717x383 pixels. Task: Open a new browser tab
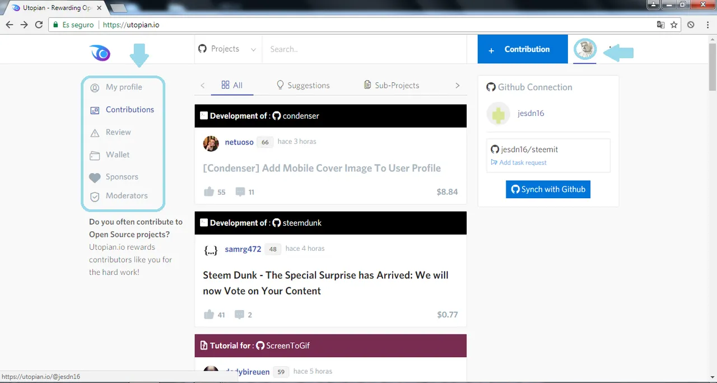coord(118,8)
